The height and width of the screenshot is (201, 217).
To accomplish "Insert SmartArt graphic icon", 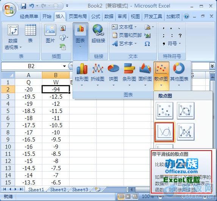I will point(63,47).
